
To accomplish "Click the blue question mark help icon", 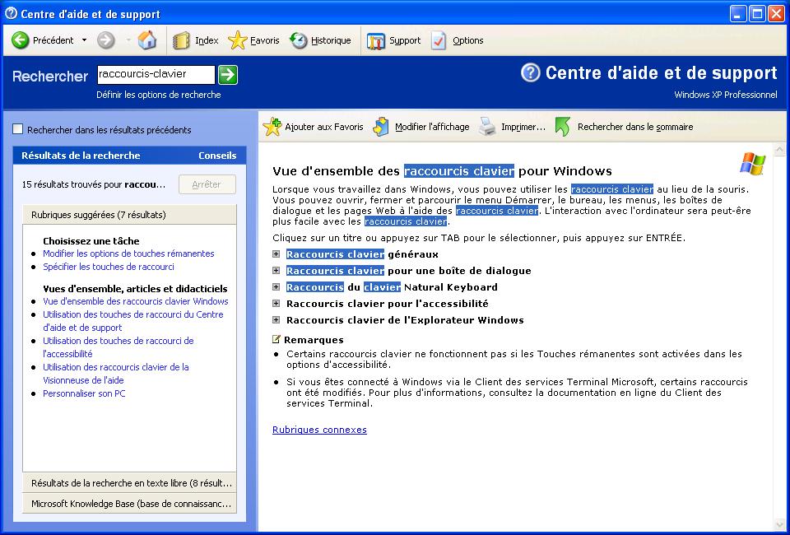I will (x=531, y=72).
